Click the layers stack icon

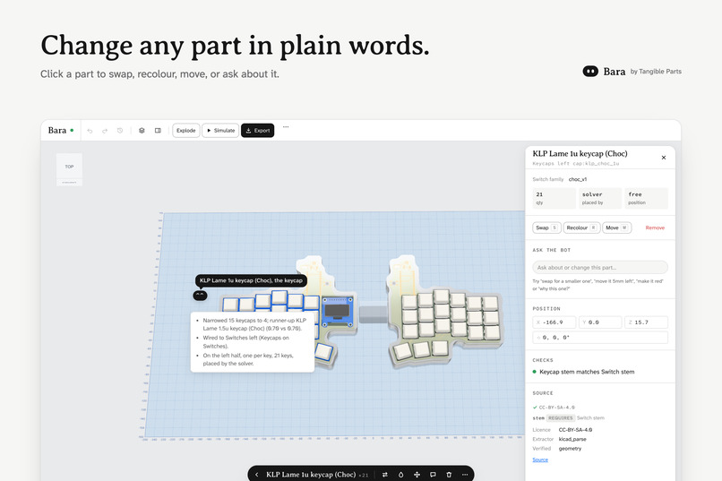coord(142,131)
